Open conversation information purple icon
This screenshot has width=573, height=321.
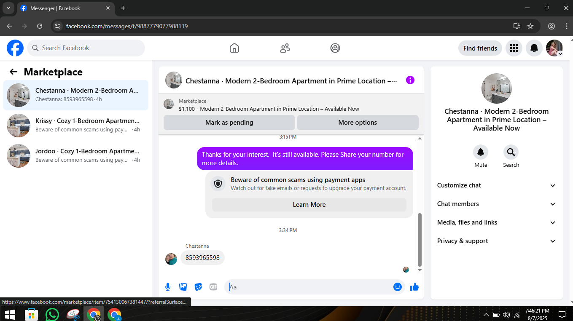pos(410,80)
